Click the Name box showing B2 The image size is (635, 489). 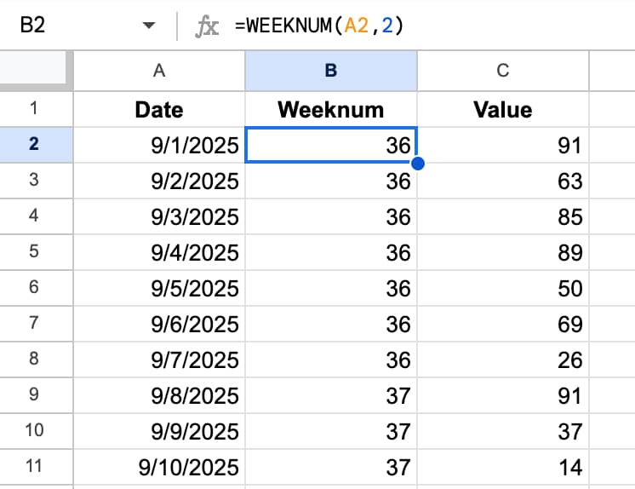51,26
